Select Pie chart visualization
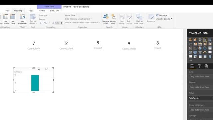This screenshot has height=120, width=213. [200, 48]
